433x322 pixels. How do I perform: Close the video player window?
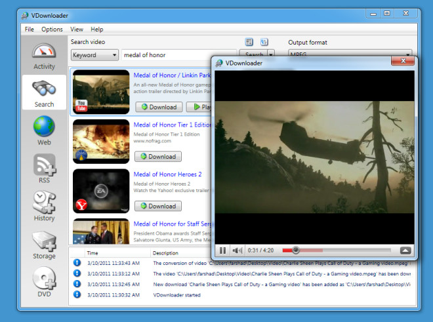[403, 61]
